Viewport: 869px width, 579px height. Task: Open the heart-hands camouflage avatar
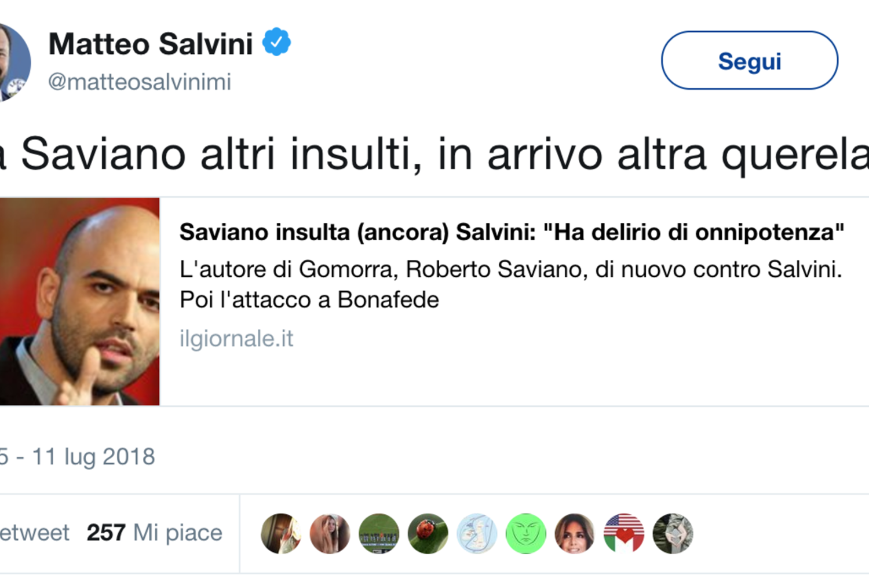(x=673, y=533)
